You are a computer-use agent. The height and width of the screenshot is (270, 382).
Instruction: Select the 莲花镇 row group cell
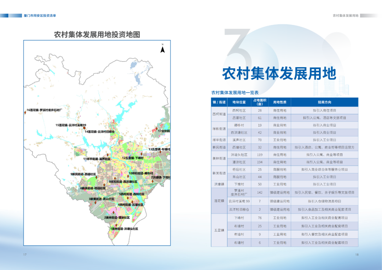219,201
